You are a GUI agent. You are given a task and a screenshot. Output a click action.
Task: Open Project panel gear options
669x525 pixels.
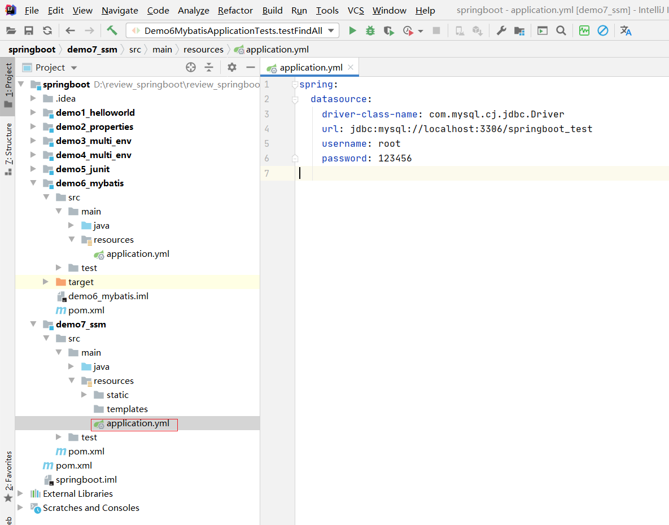[232, 68]
